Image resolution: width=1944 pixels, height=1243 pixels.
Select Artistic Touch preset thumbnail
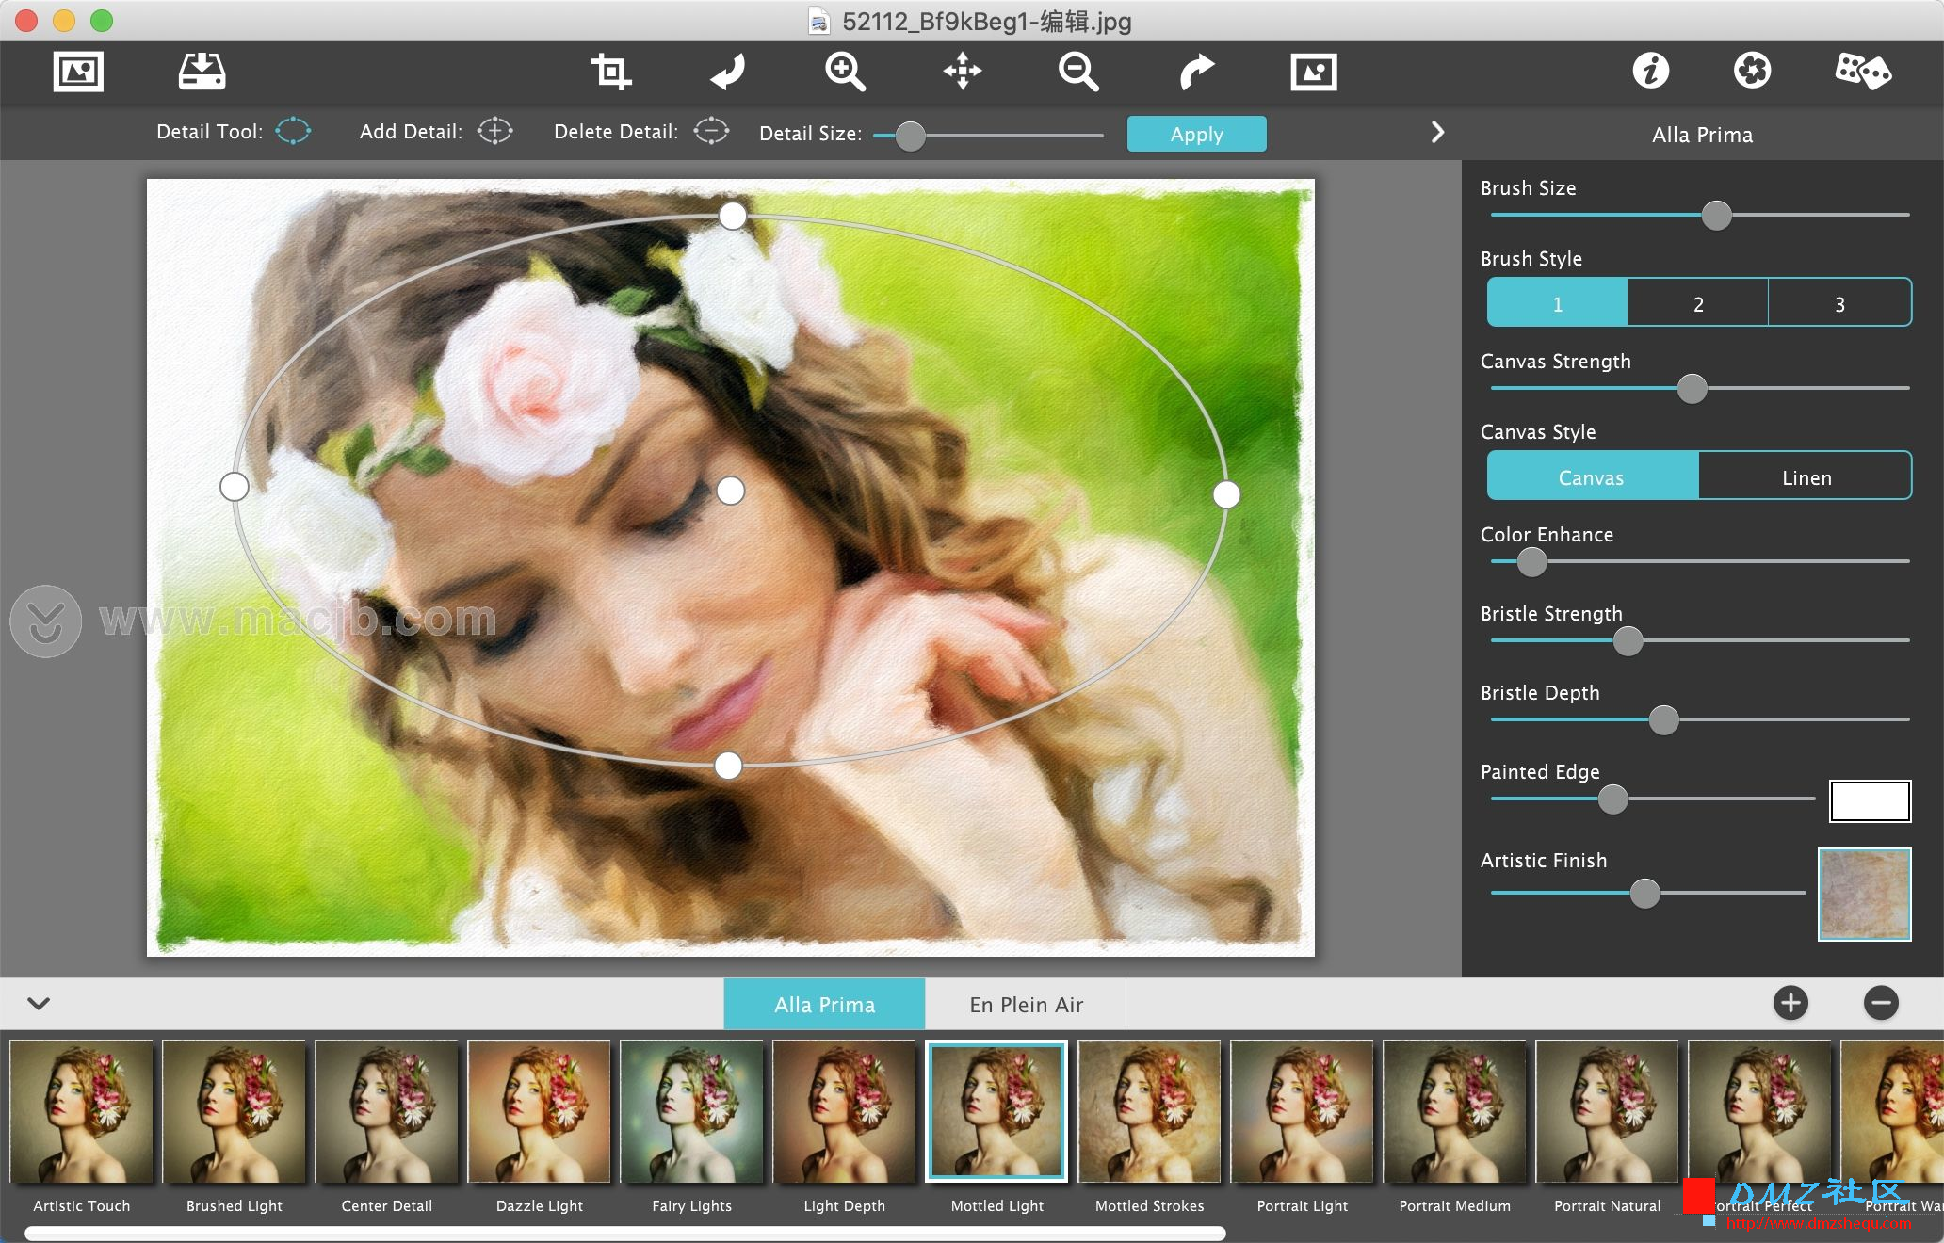click(x=82, y=1112)
